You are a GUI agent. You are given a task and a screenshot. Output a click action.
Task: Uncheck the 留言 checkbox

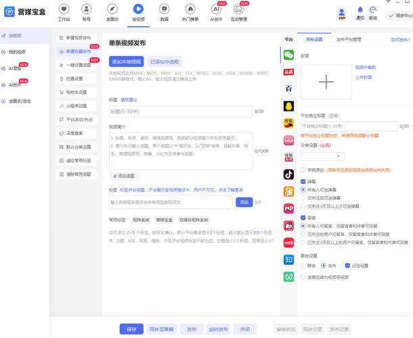(x=303, y=218)
